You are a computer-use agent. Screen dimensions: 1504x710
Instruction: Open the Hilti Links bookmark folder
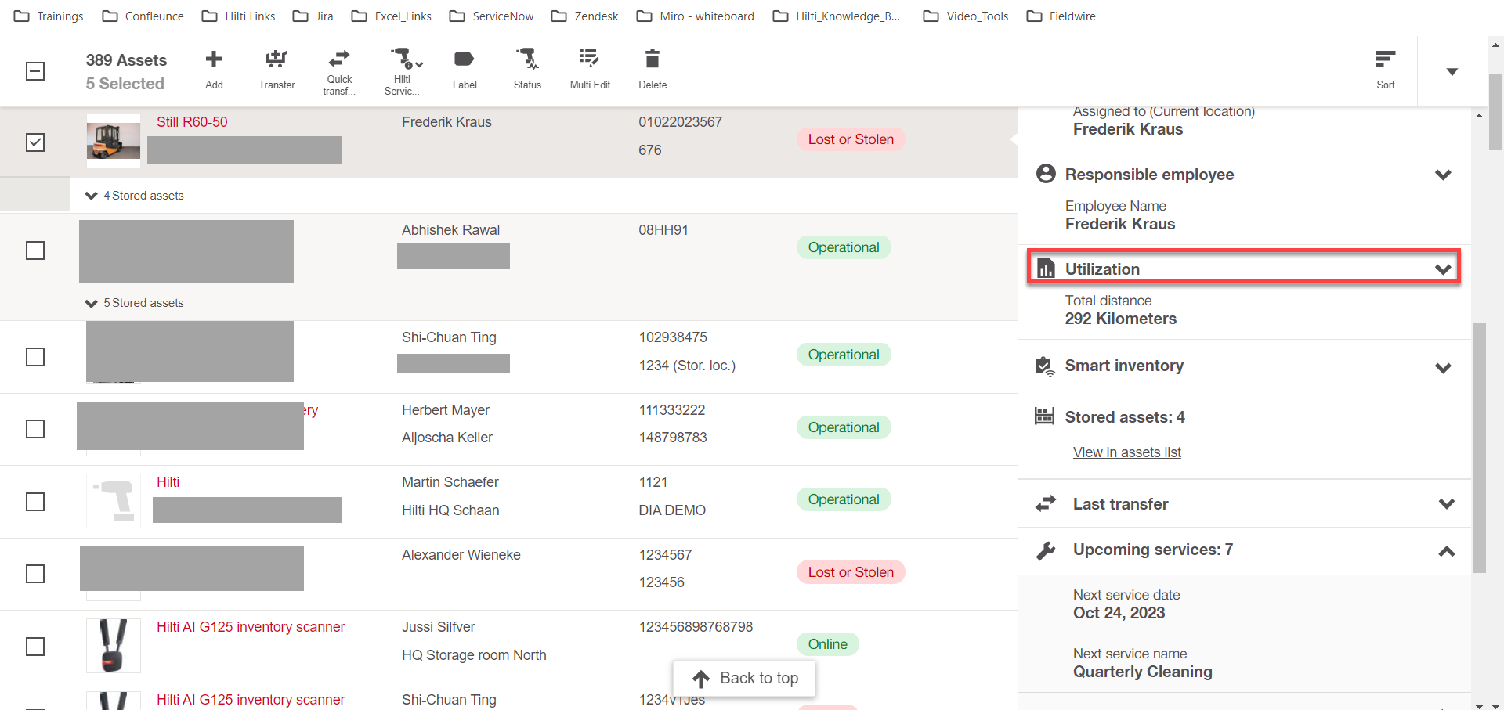(x=239, y=16)
